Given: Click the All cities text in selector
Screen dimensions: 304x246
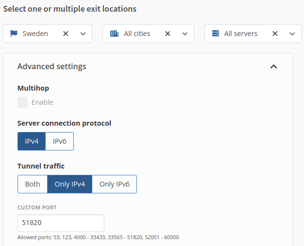Looking at the screenshot, I should coord(137,34).
